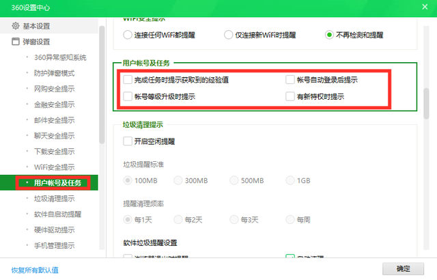
Task: Open 网购安全提示 settings
Action: [x=55, y=89]
